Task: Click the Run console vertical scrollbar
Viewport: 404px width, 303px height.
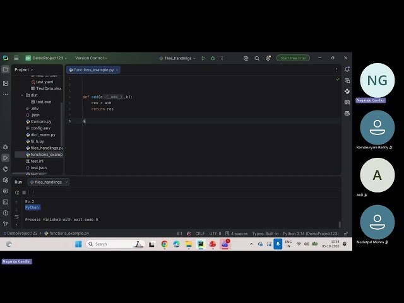Action: click(340, 225)
